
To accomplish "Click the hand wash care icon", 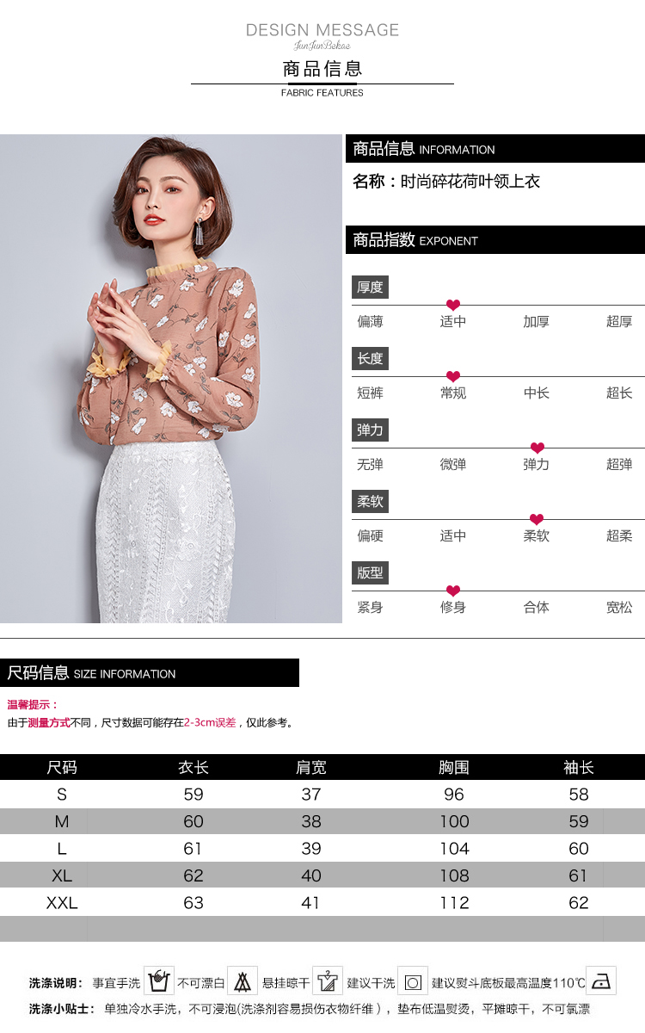I will (x=159, y=981).
